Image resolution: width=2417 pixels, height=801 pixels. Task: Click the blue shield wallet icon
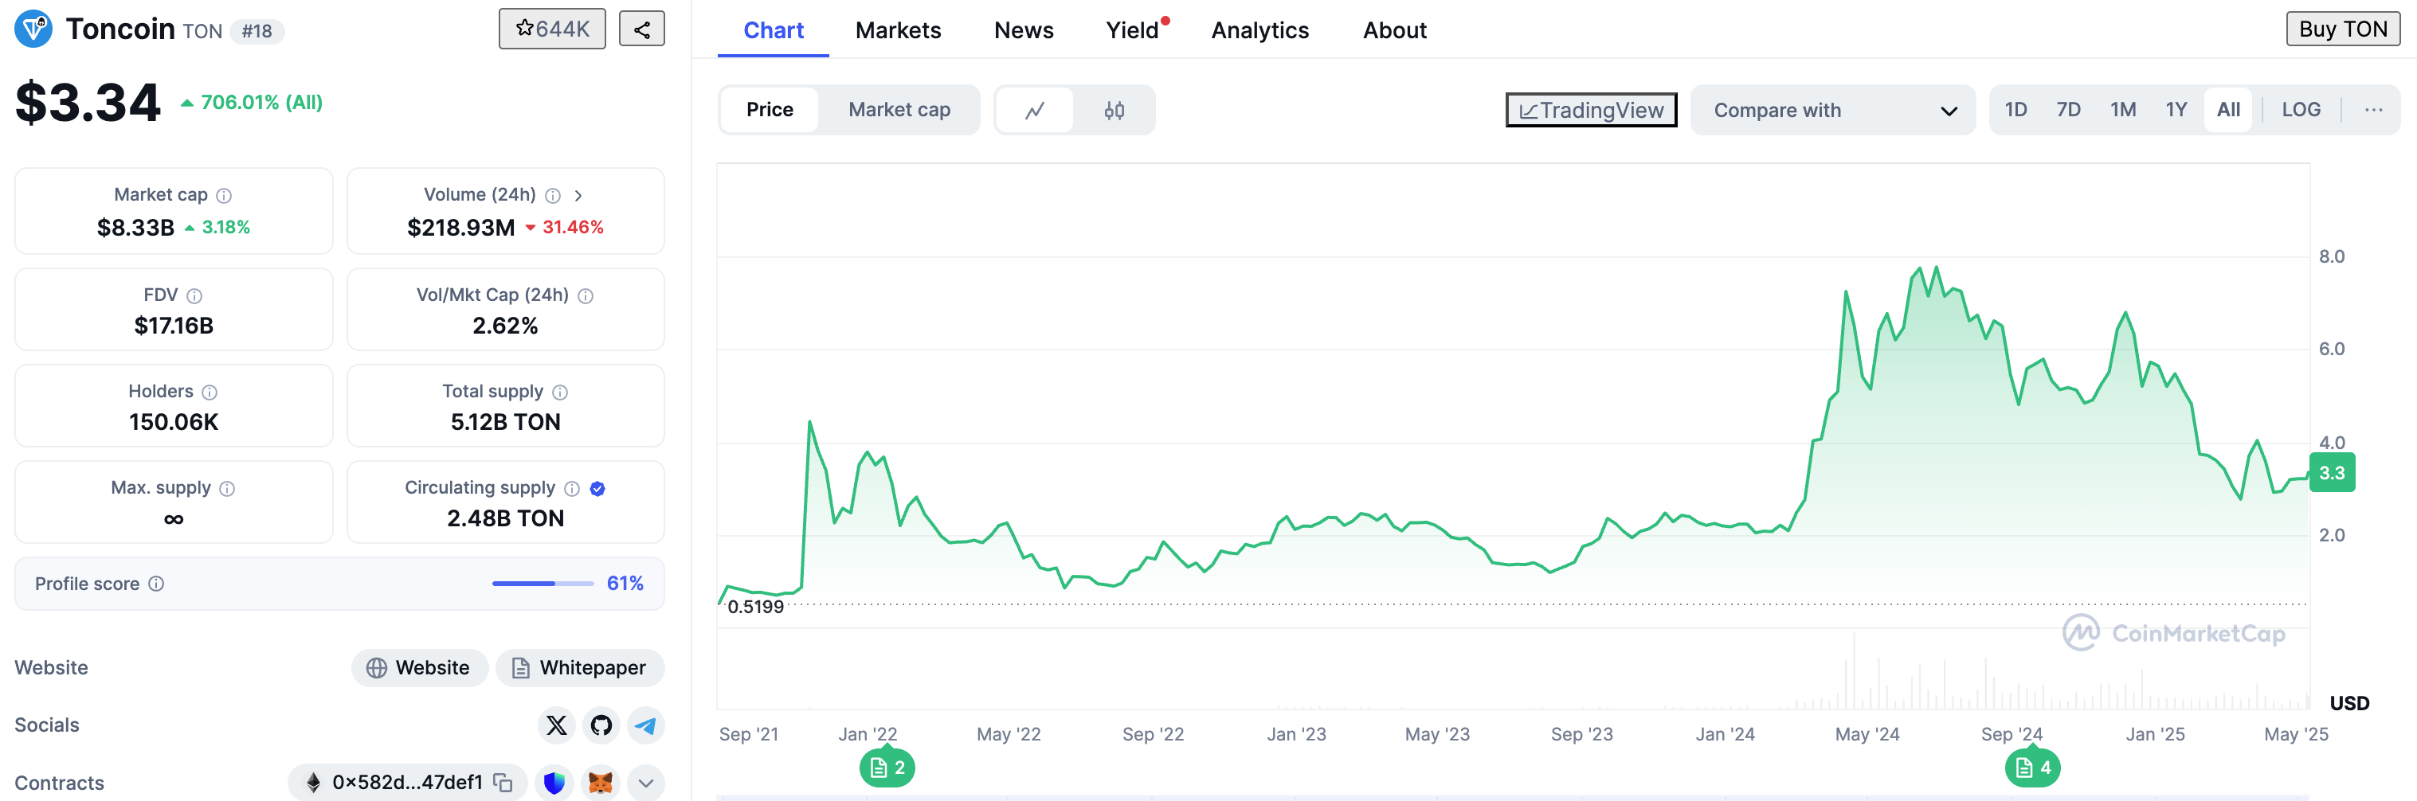click(x=554, y=782)
